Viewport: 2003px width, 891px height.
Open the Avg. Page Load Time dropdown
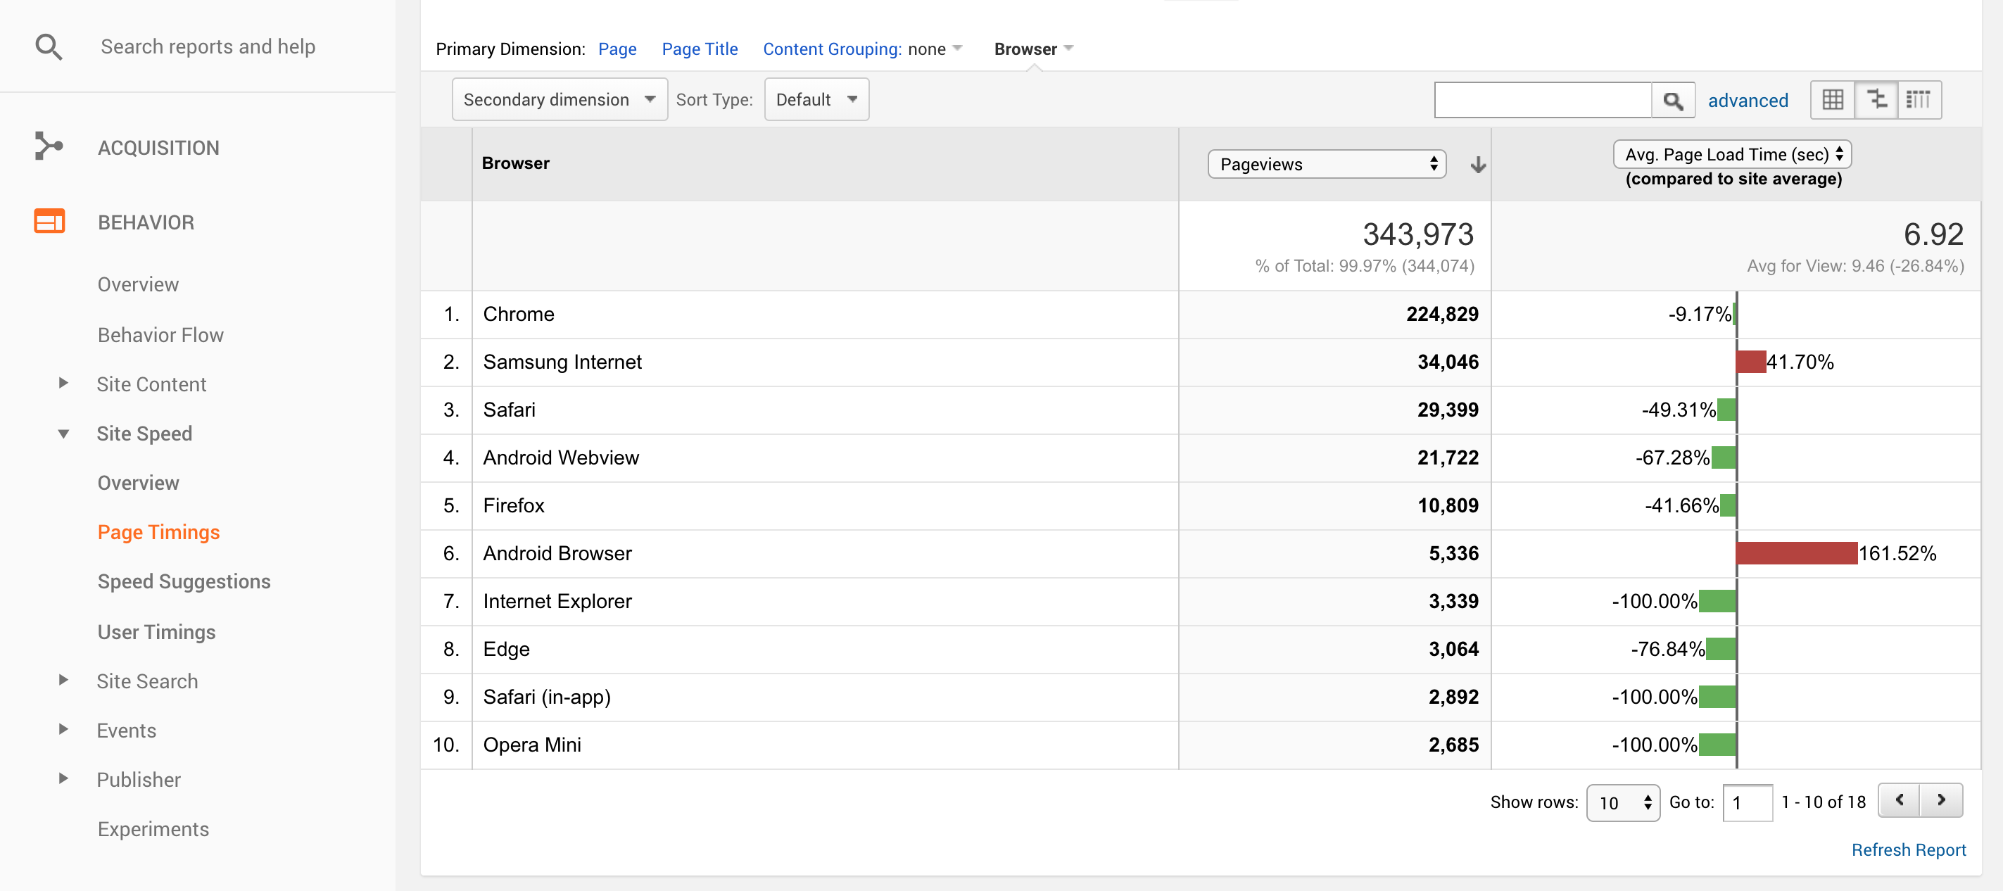(x=1733, y=155)
